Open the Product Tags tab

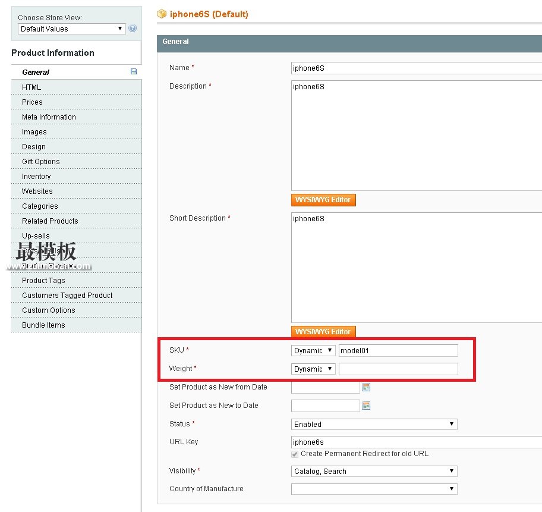(x=77, y=281)
